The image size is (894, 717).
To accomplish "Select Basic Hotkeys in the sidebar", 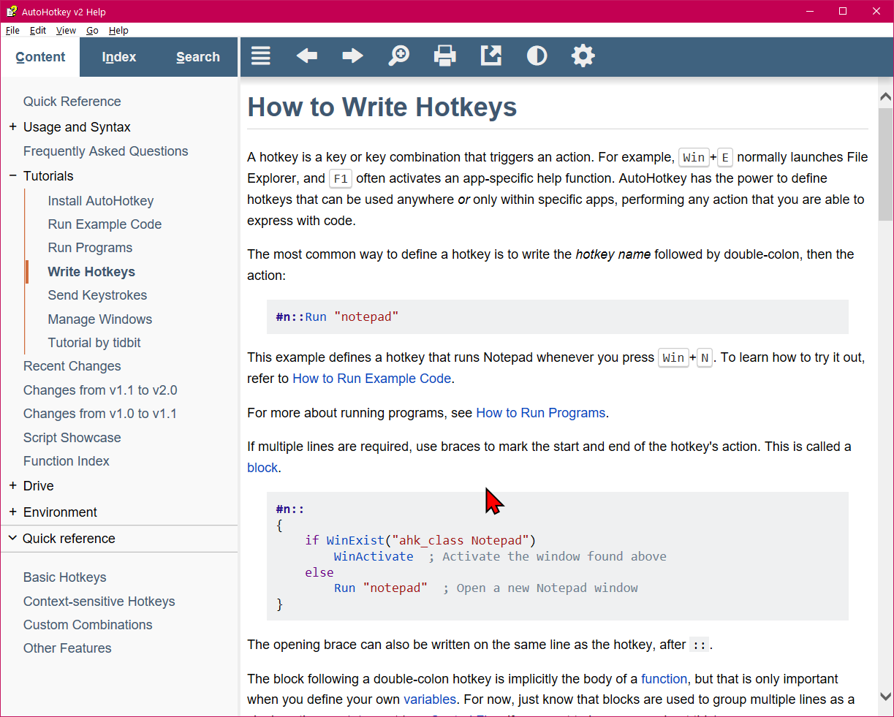I will click(x=63, y=577).
